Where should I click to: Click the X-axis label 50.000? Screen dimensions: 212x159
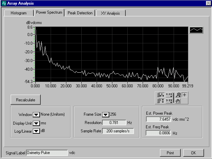tap(112, 86)
